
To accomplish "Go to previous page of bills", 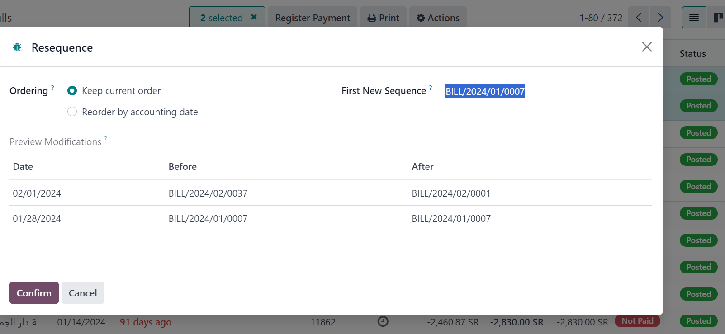I will 639,18.
